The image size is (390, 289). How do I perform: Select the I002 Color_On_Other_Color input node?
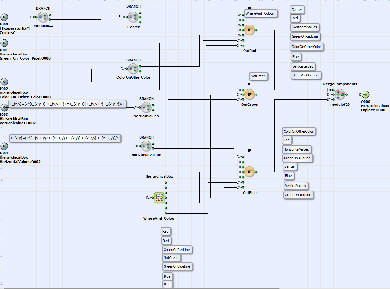click(4, 82)
